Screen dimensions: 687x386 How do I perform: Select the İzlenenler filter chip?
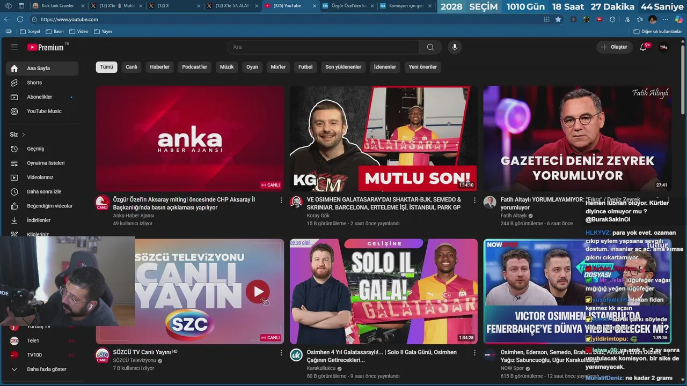(x=385, y=67)
